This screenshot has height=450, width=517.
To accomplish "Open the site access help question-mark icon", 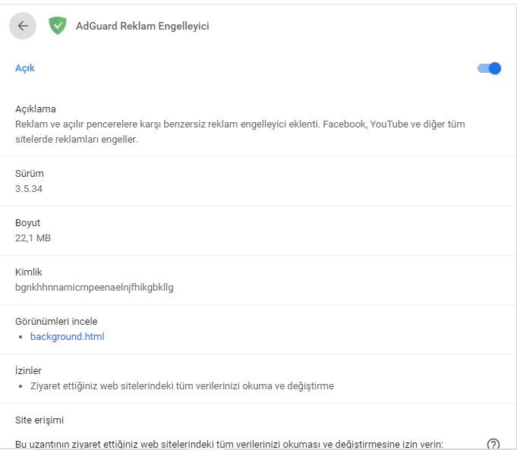I will tap(493, 444).
